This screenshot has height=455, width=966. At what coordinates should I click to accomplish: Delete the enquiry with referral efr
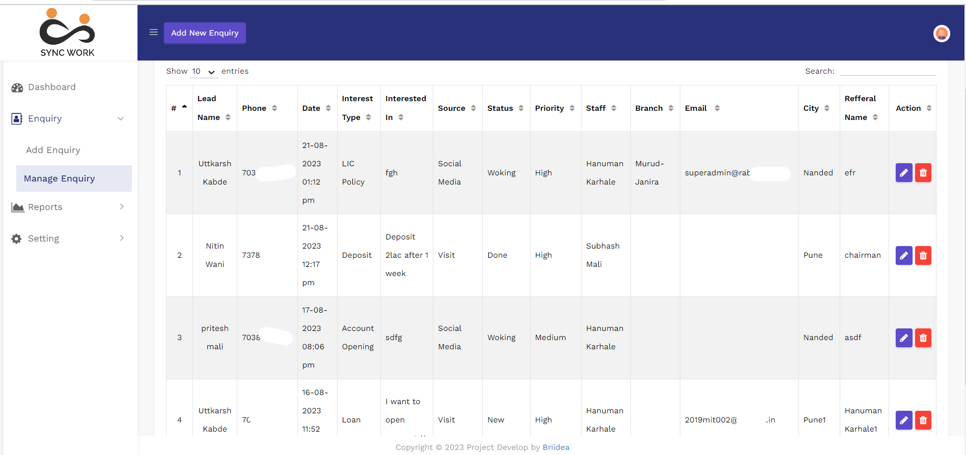click(923, 173)
